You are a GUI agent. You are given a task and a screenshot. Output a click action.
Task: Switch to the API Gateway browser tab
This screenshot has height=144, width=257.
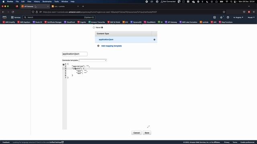(35, 6)
